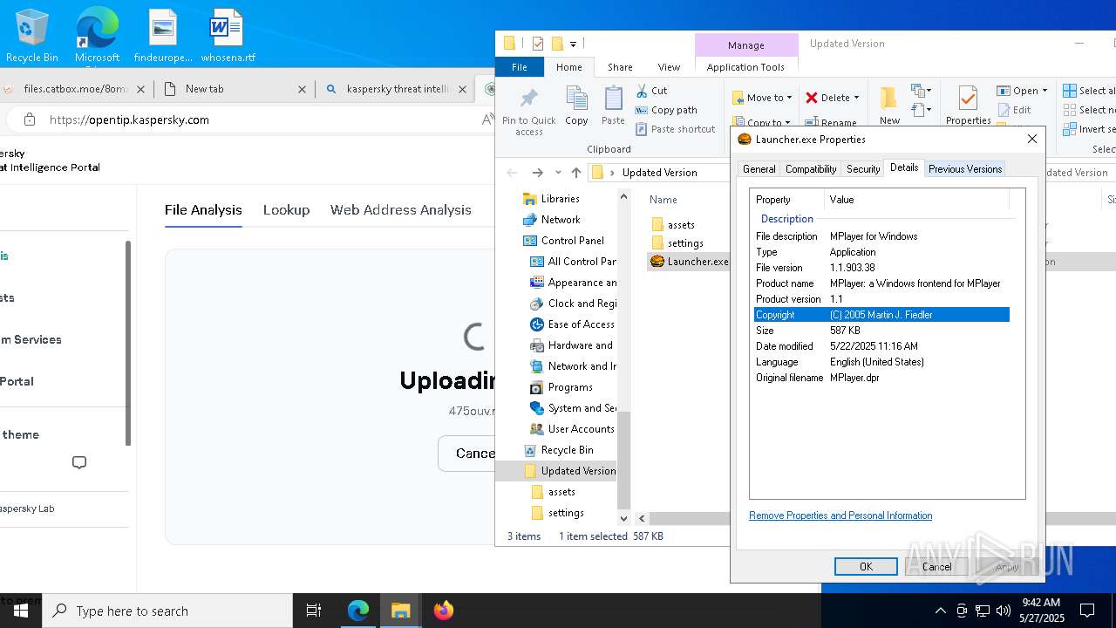This screenshot has width=1116, height=628.
Task: Switch to the View ribbon tab
Action: [669, 67]
